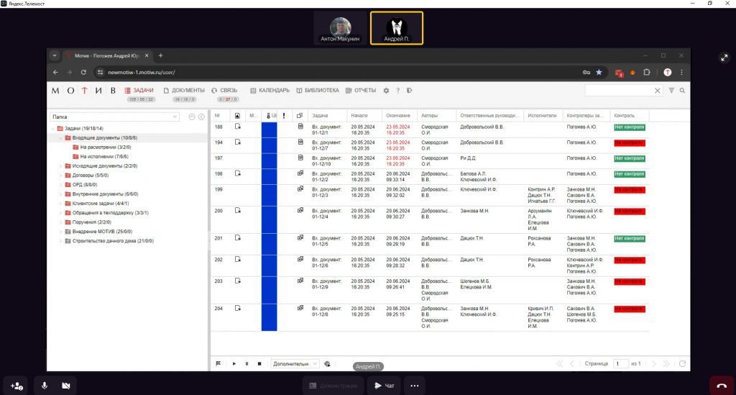End the Telemost call
This screenshot has width=736, height=395.
(x=722, y=386)
